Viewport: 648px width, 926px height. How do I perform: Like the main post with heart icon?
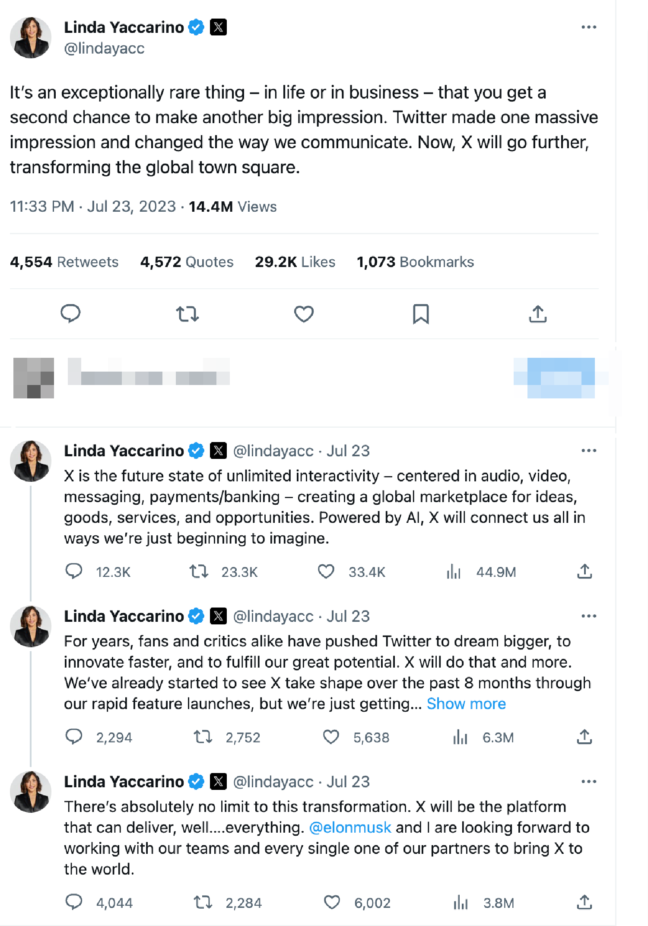click(x=304, y=314)
